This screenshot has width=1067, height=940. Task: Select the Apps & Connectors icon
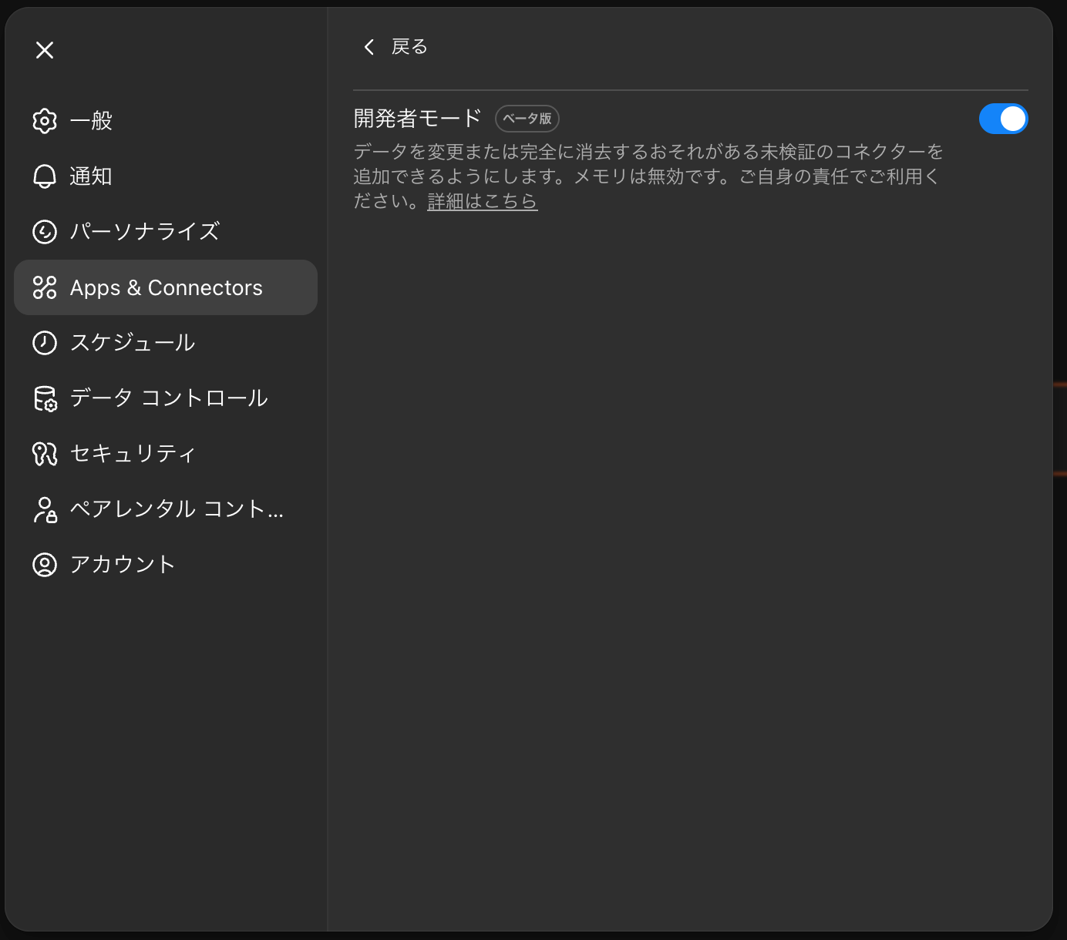coord(45,287)
